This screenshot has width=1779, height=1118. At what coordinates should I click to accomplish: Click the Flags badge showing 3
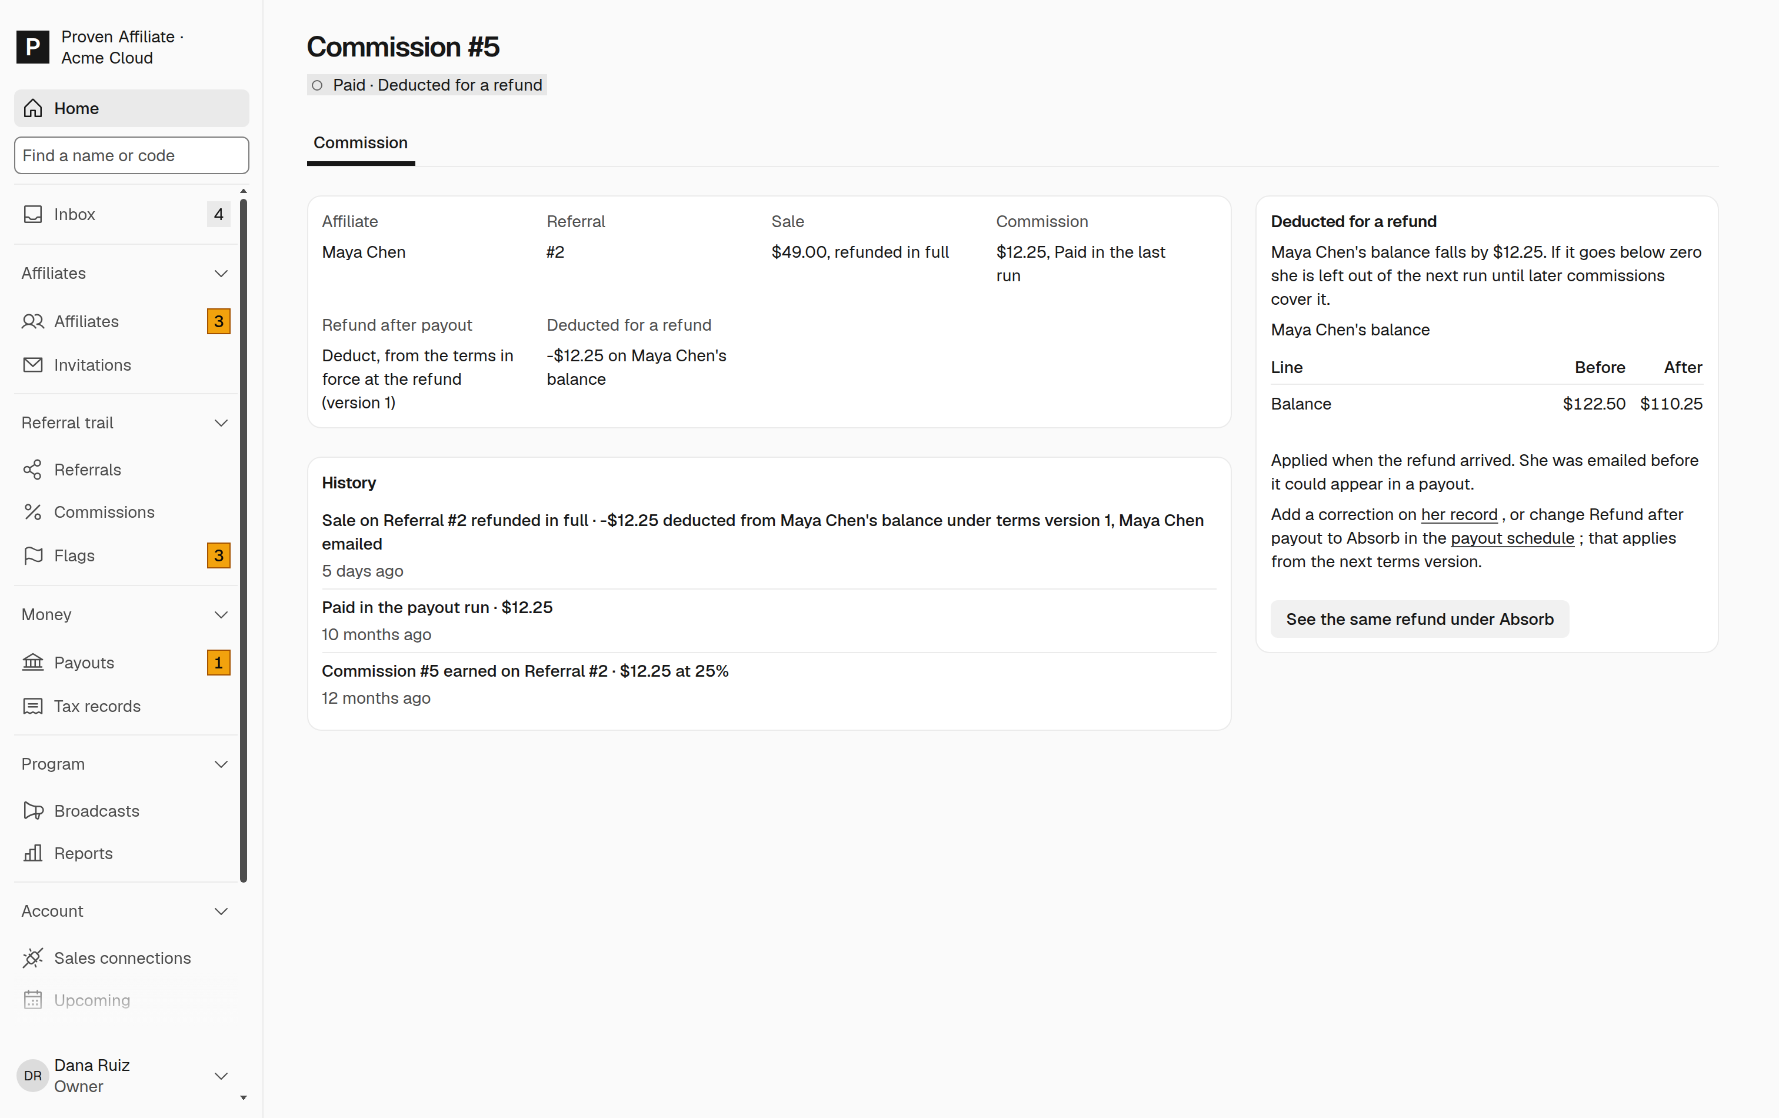coord(219,555)
